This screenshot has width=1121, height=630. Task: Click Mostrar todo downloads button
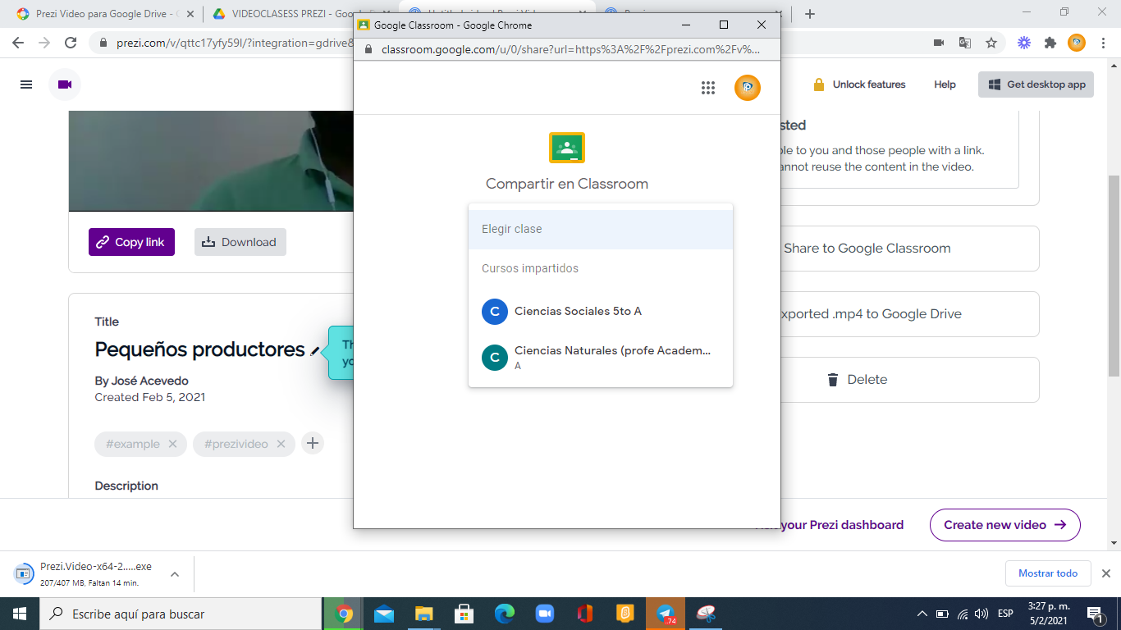coord(1048,573)
